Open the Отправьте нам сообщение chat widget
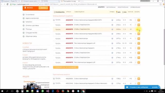Viewport: 165px width, 93px height. 142,87
